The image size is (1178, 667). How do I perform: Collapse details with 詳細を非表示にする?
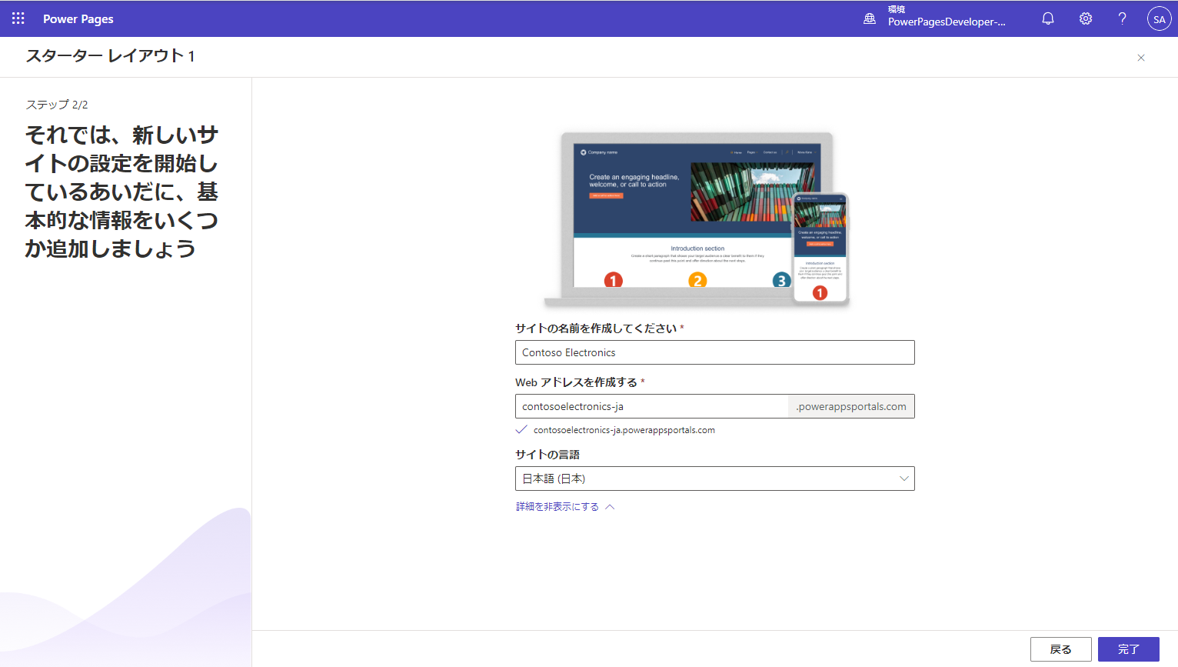565,507
